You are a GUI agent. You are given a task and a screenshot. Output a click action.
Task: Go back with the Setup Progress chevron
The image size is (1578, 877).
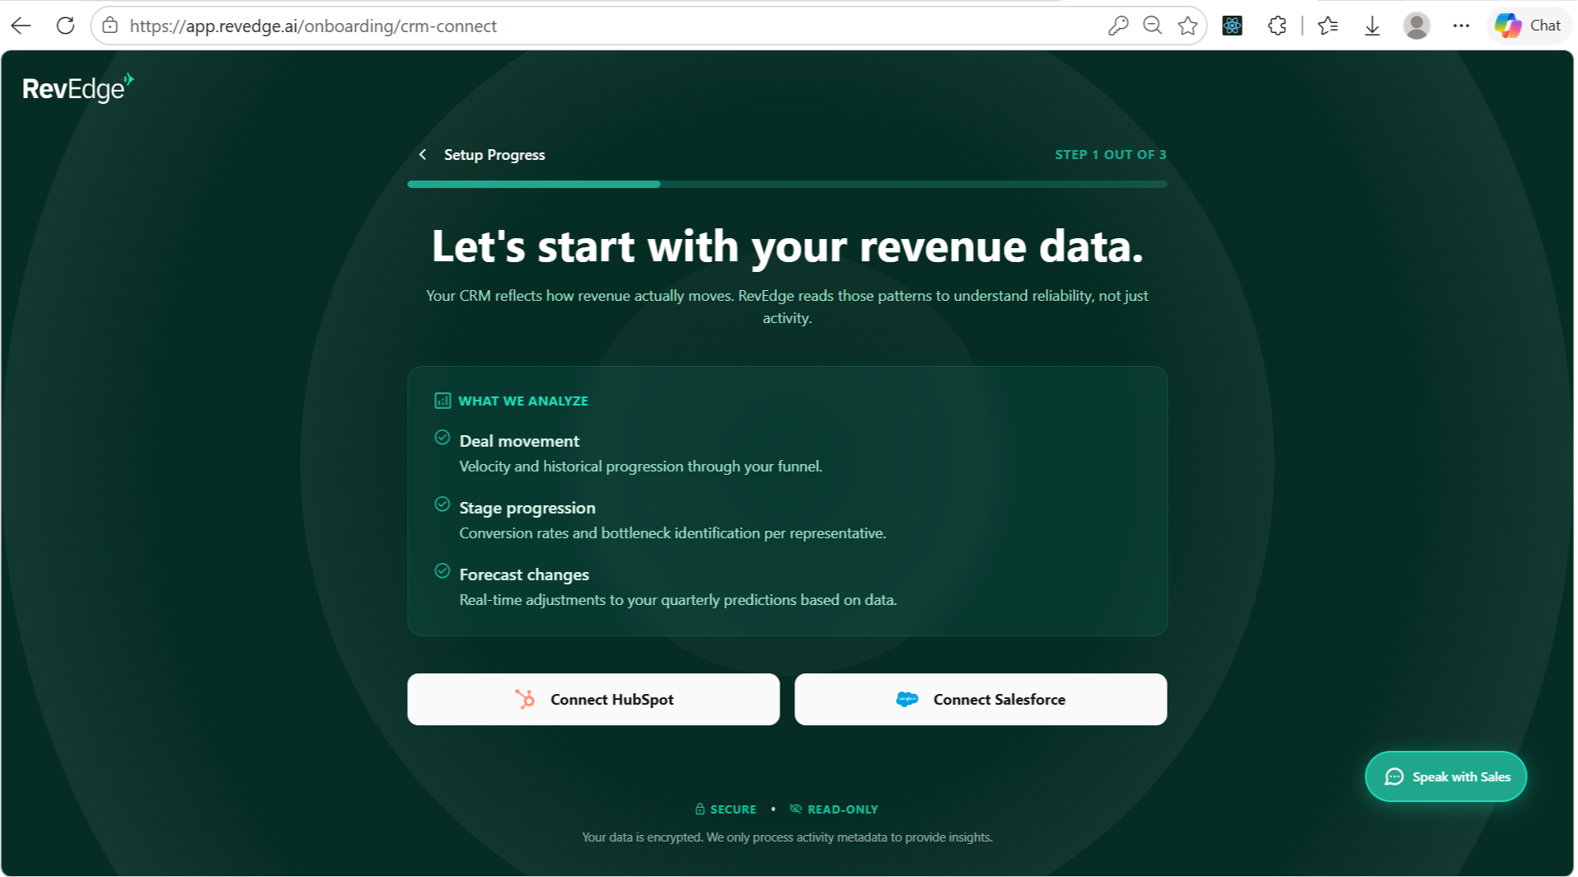point(423,154)
